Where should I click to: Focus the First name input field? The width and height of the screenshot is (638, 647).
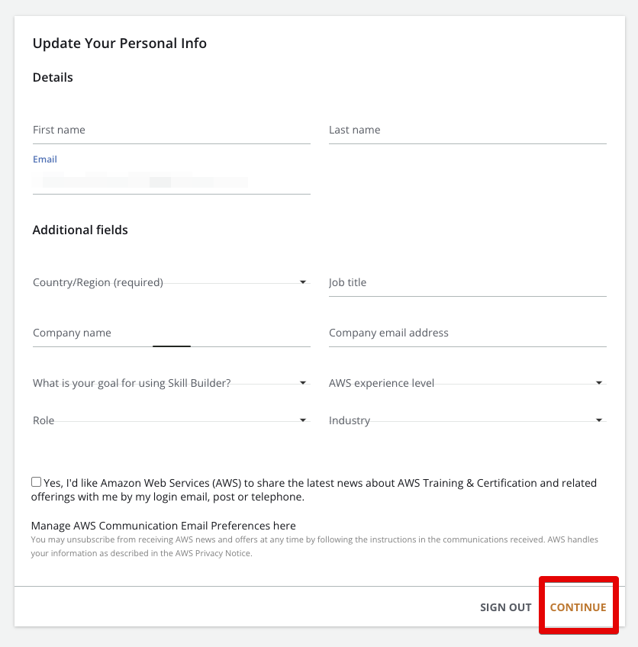pos(171,130)
